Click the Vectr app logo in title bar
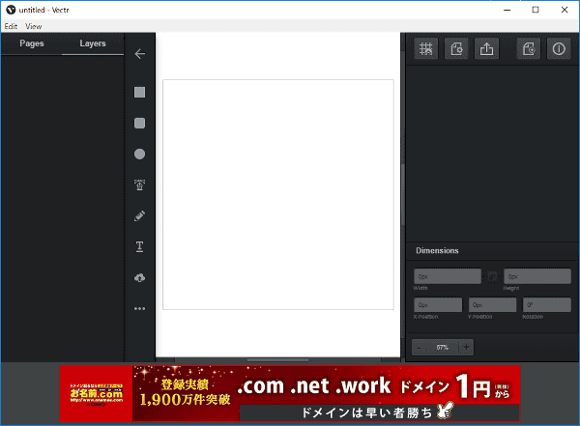The image size is (580, 426). [11, 10]
